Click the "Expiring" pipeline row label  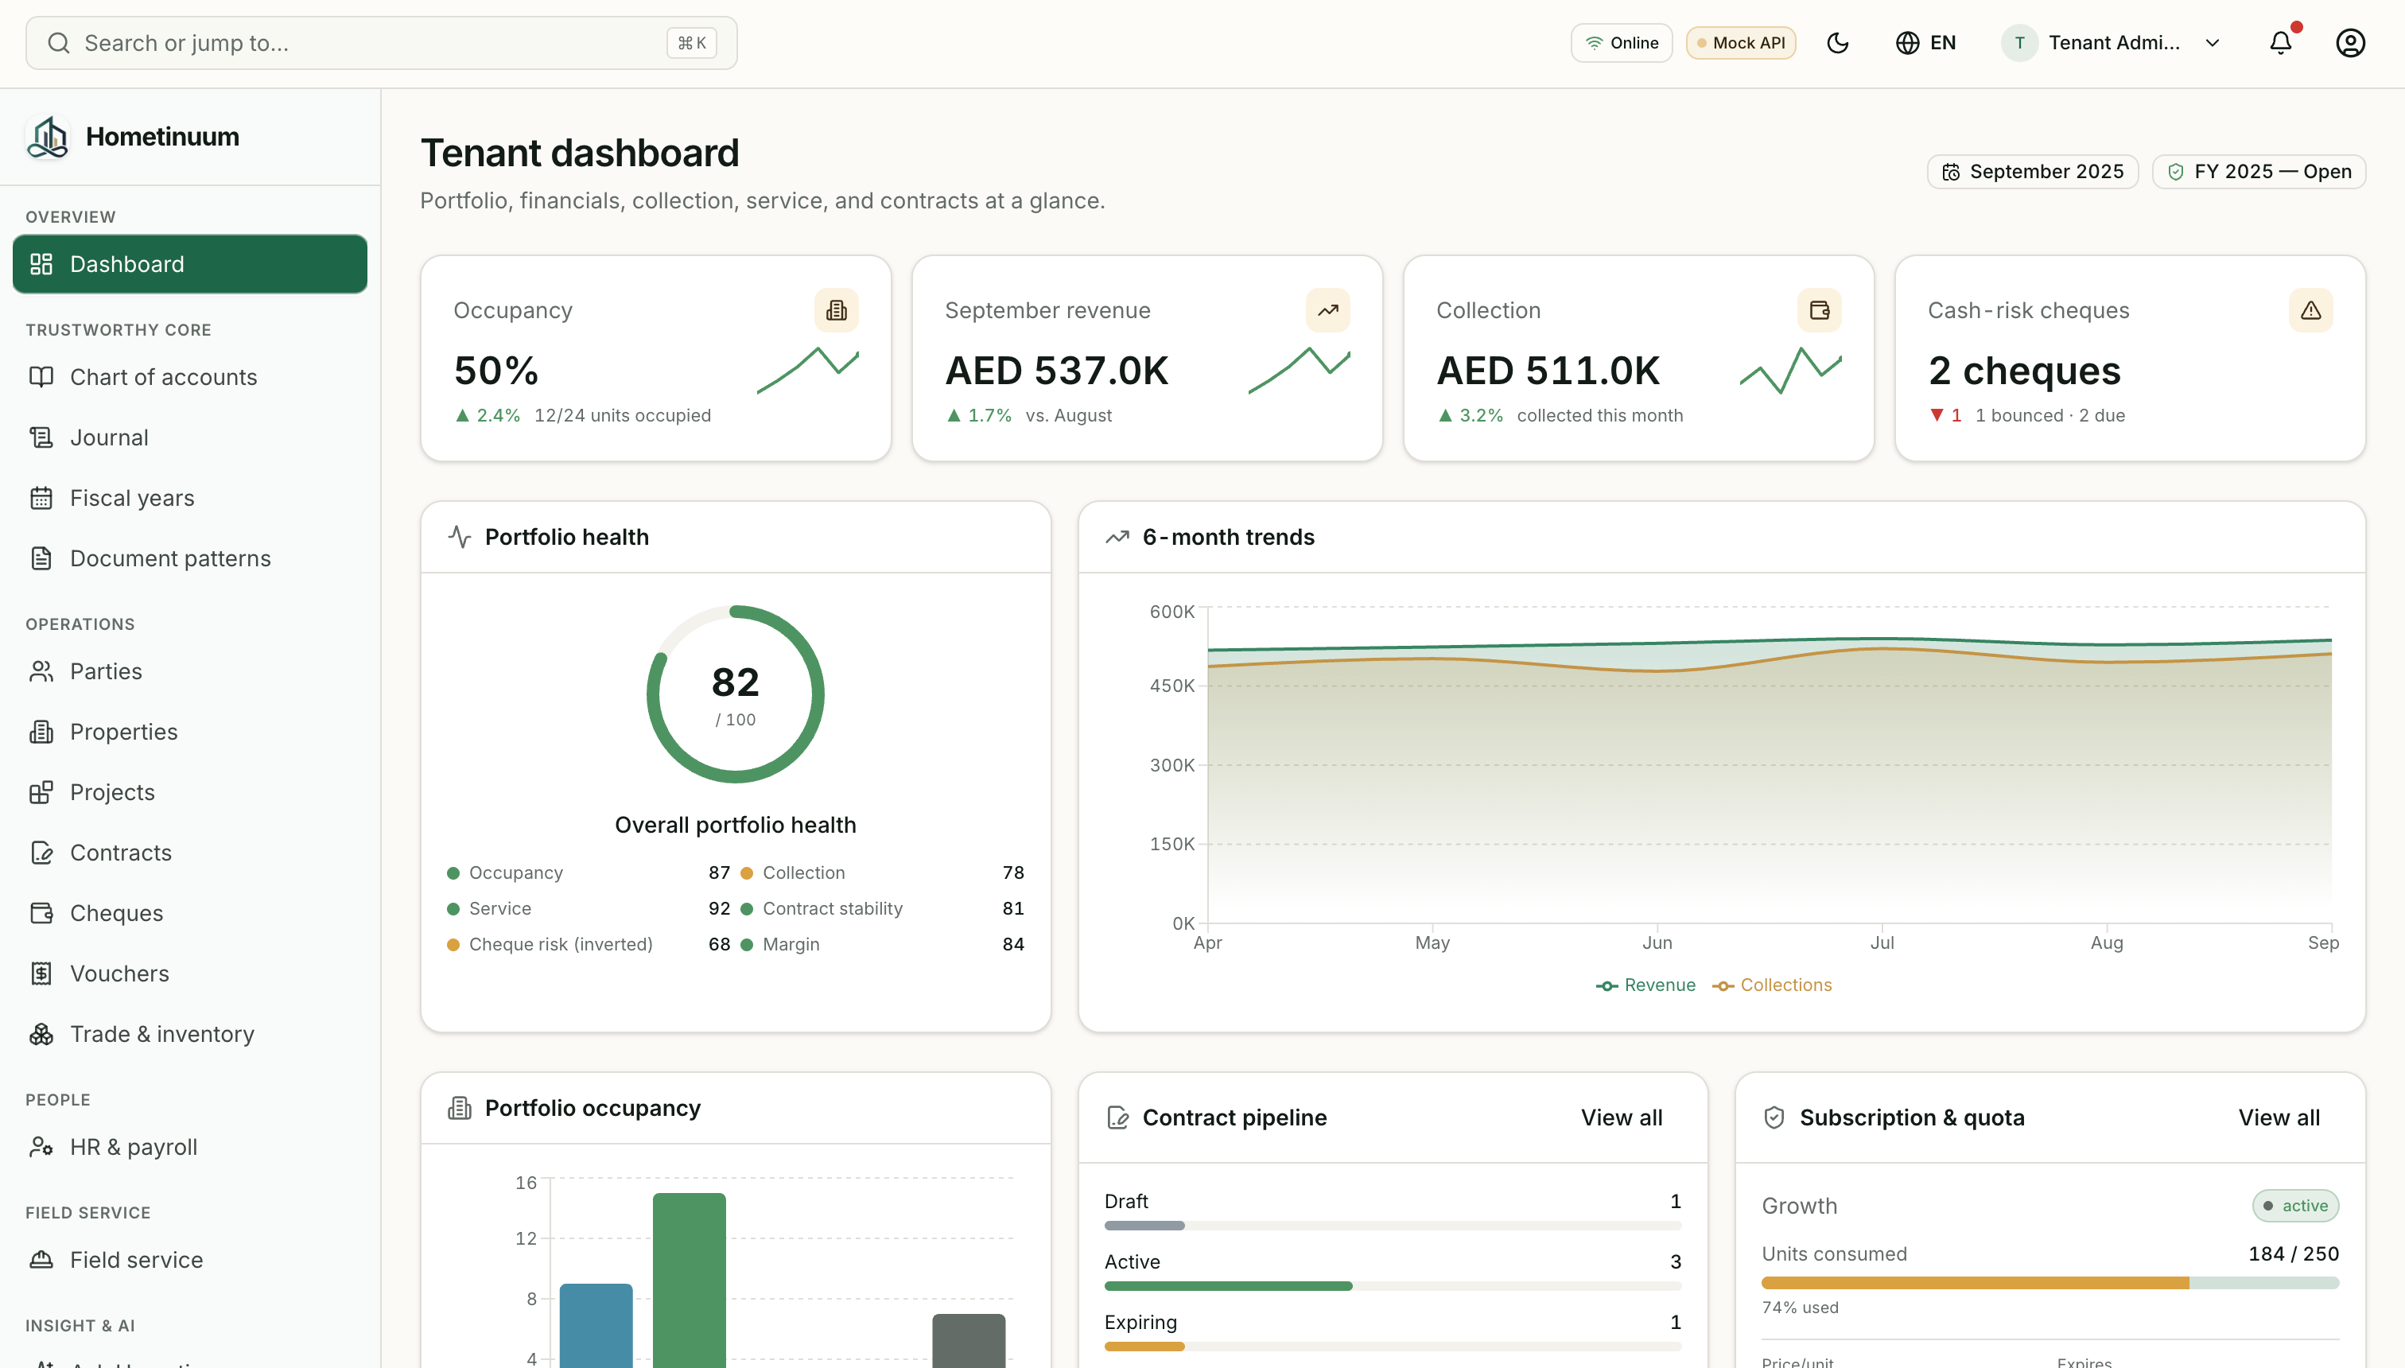(x=1140, y=1322)
